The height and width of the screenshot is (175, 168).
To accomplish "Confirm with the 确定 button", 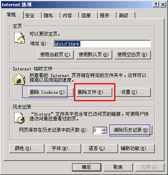I will (x=87, y=167).
